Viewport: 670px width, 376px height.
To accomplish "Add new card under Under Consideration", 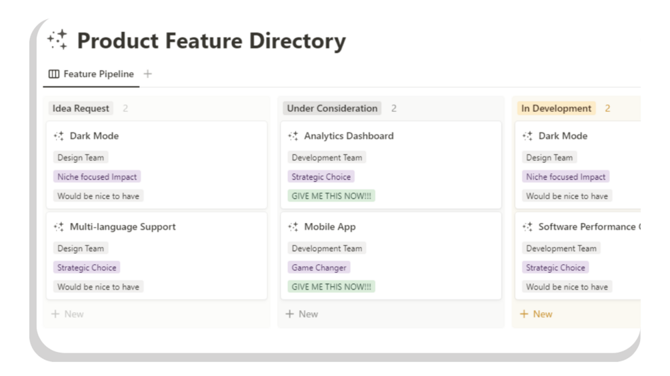I will coord(302,314).
